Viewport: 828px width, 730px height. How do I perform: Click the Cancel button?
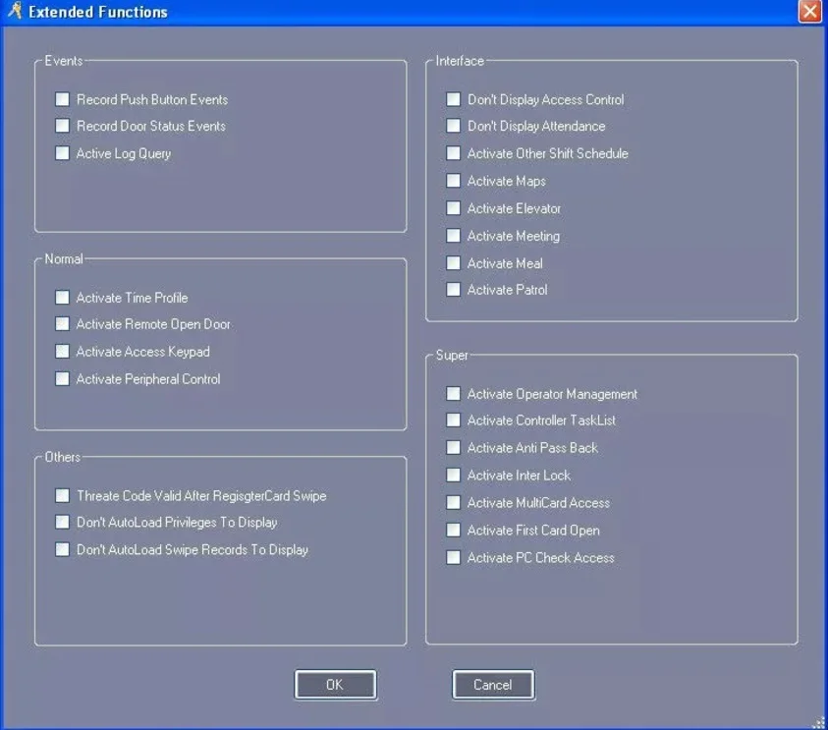click(493, 685)
